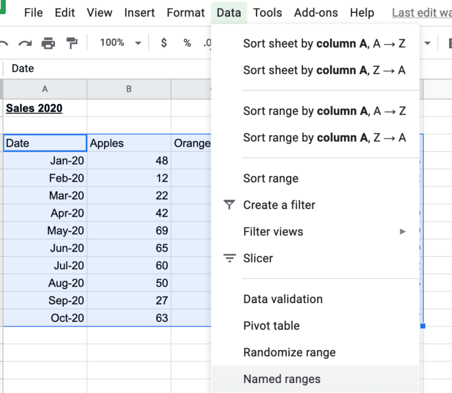Click the Mar-20 cell
The image size is (452, 393).
coord(45,196)
